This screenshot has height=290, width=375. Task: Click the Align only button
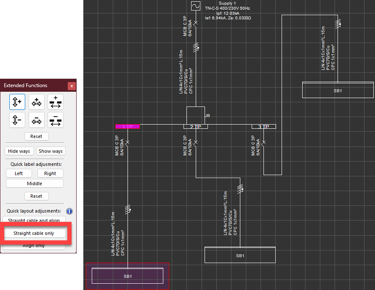[34, 246]
